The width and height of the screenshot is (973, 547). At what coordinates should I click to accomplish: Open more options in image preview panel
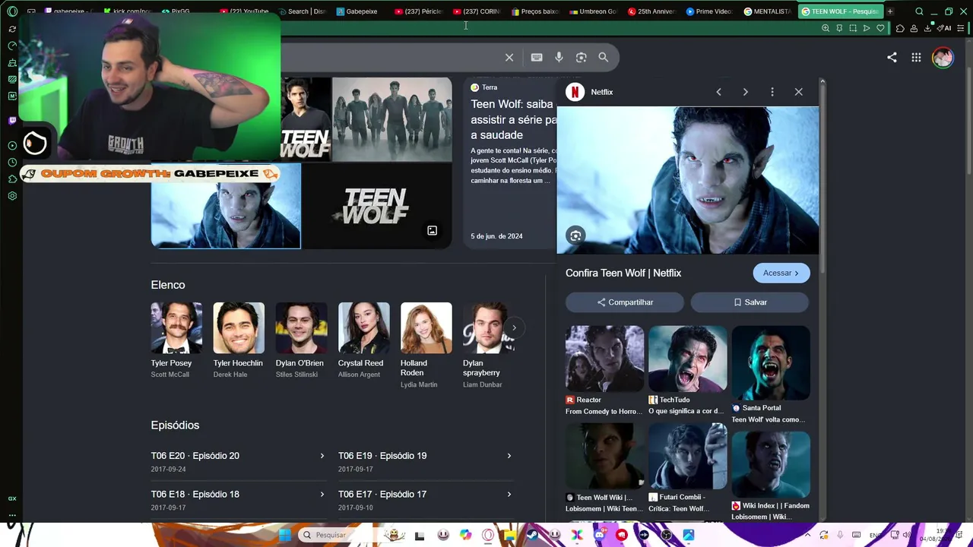772,92
